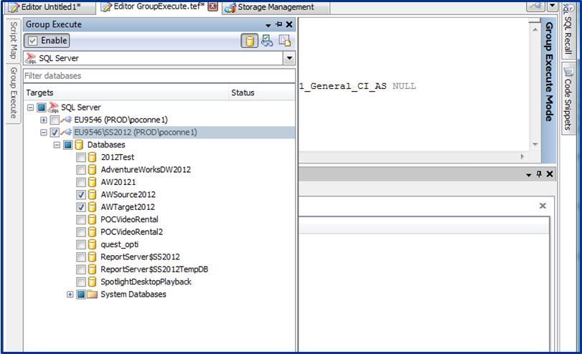Check the 2012Test database checkbox
Screen dimensions: 582x354
pos(81,157)
